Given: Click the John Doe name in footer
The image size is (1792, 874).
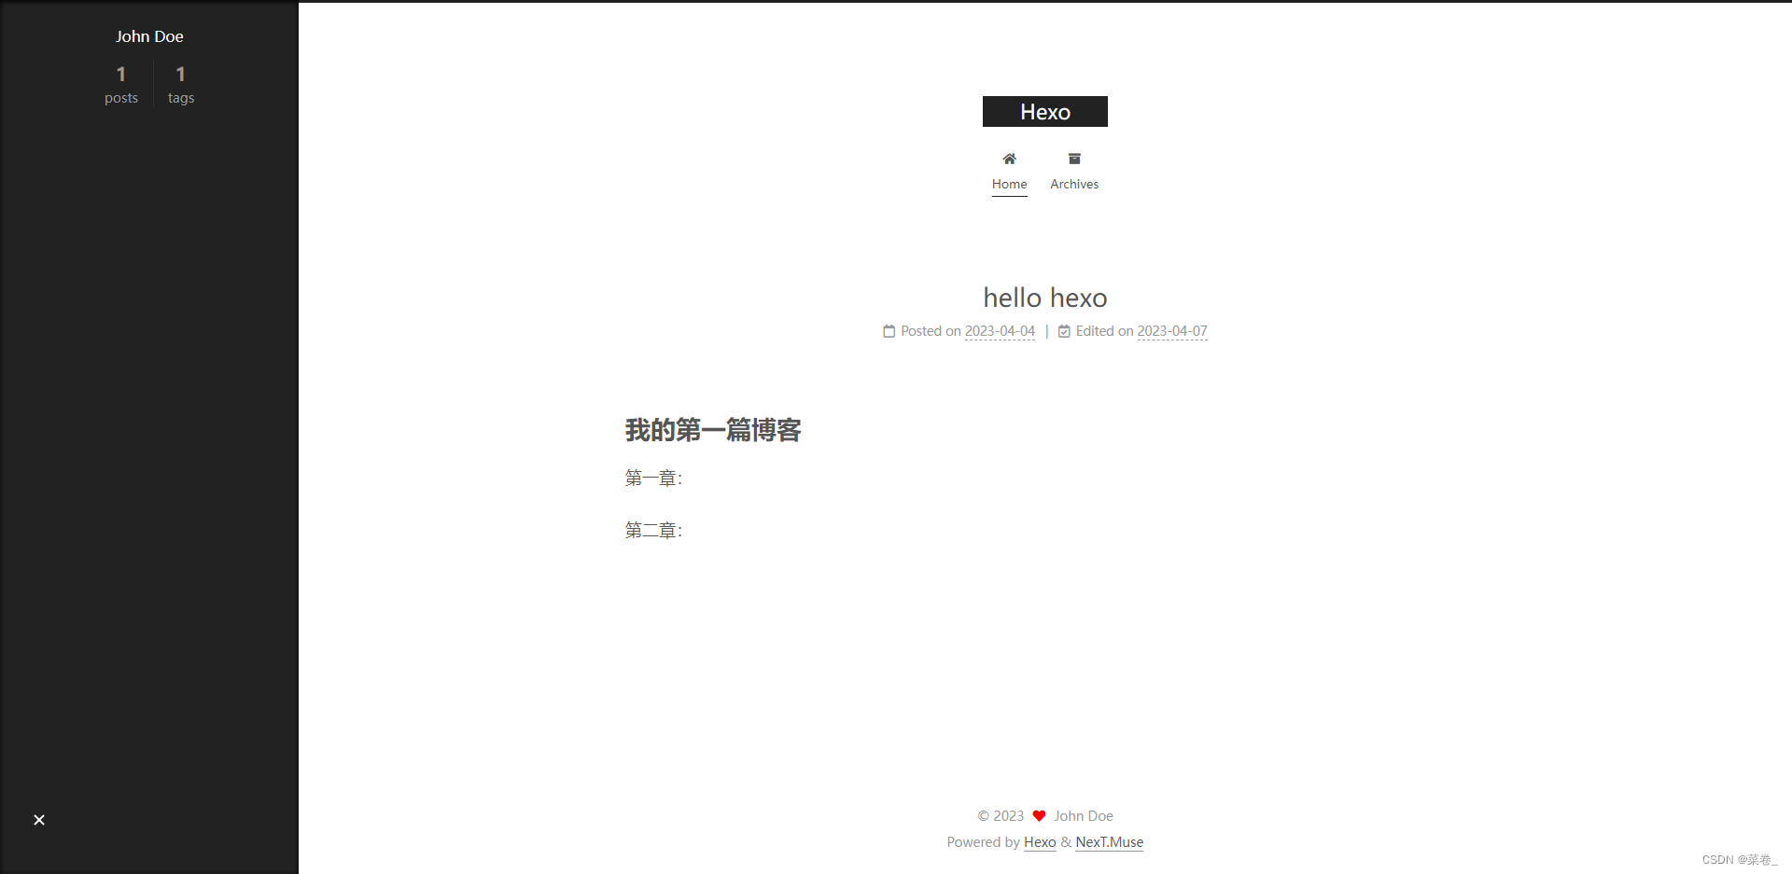Looking at the screenshot, I should click(1084, 816).
